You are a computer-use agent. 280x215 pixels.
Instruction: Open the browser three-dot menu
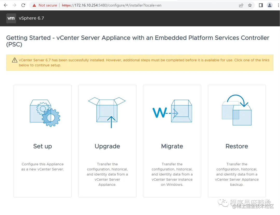[x=278, y=5]
